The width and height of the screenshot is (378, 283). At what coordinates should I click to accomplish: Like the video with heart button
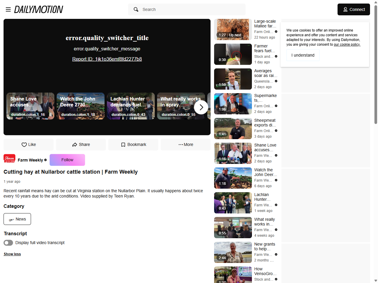(x=29, y=144)
